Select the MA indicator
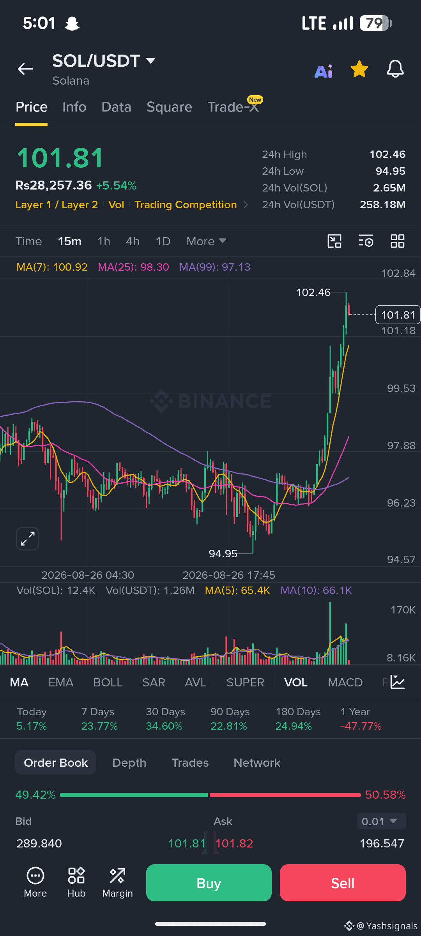This screenshot has width=421, height=936. point(19,682)
